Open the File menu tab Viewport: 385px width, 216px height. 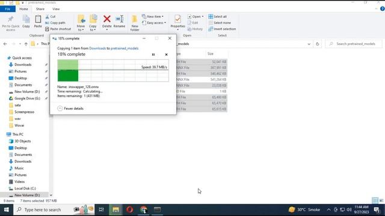click(8, 9)
